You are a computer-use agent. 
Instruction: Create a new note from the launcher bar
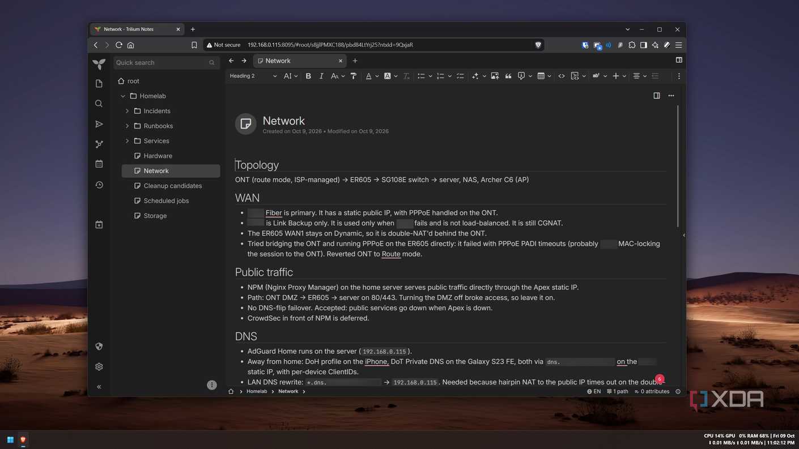99,84
